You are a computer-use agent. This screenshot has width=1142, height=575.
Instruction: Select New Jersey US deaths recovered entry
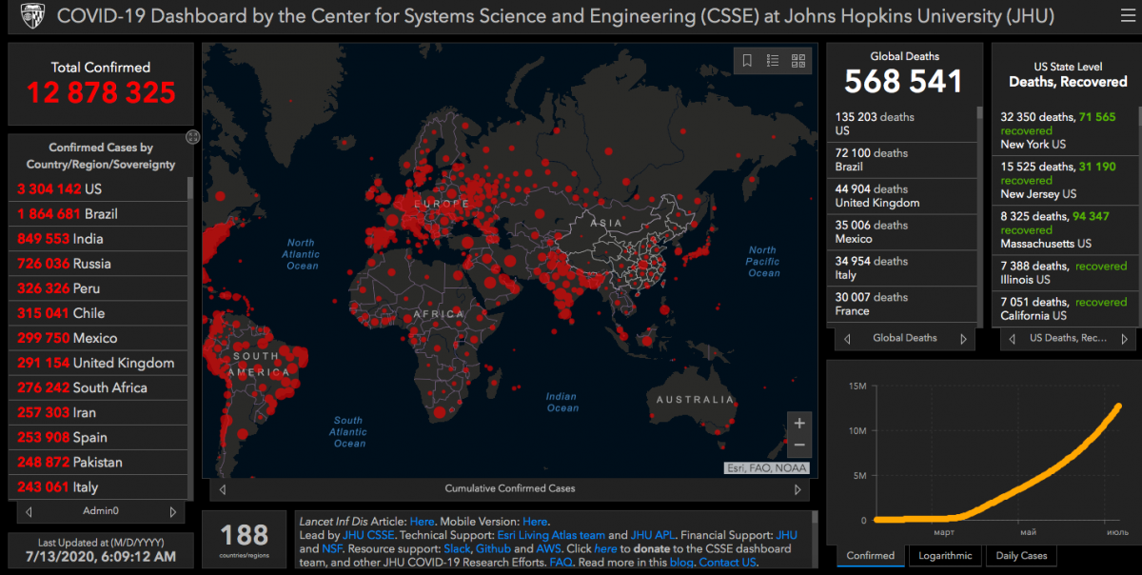(x=1064, y=181)
